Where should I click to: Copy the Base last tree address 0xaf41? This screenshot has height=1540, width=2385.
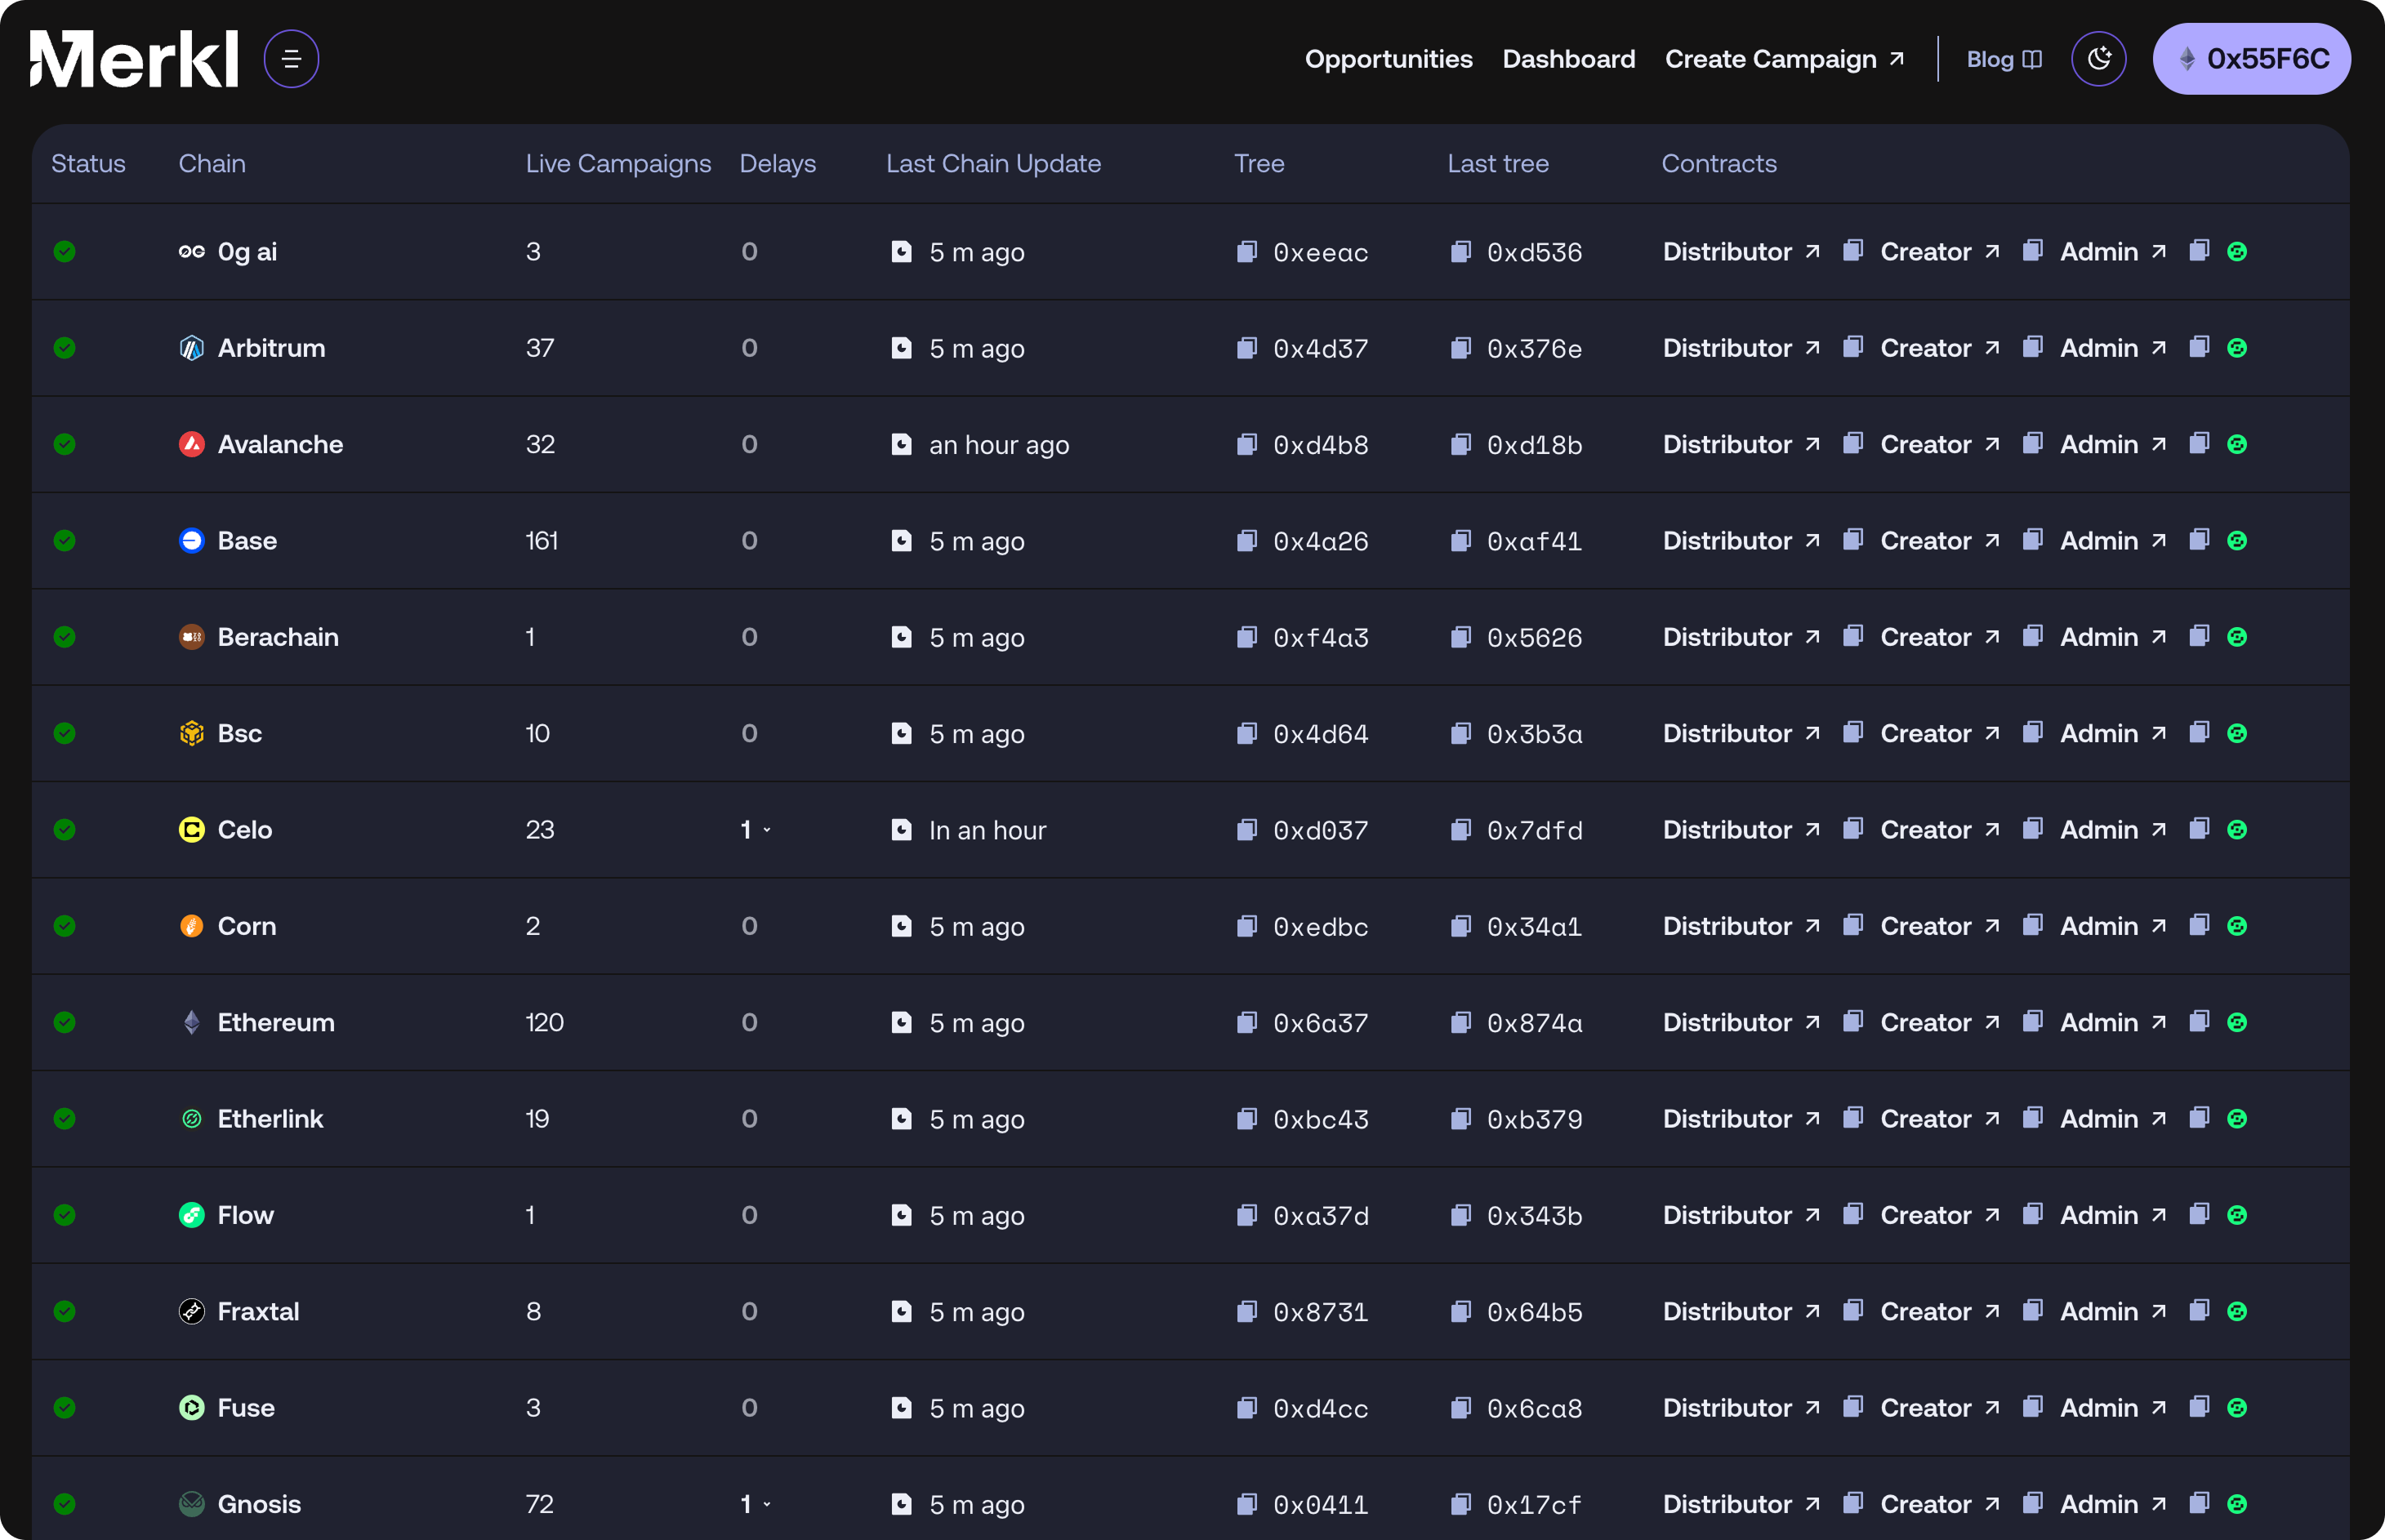pos(1461,541)
